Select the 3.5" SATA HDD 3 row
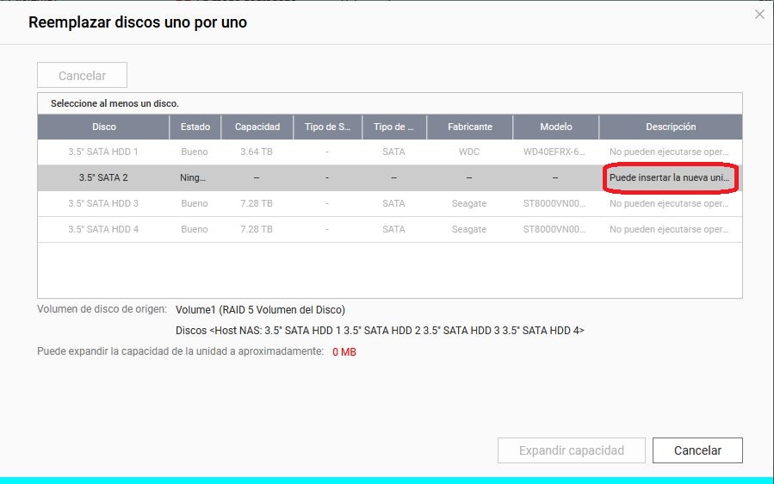 click(x=103, y=204)
